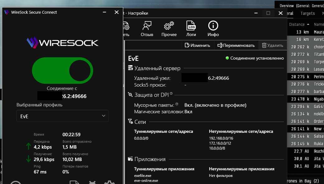Screen dimensions: 324x184
Task: Click the help mark beside Мусорные пакеты
Action: (x=177, y=104)
